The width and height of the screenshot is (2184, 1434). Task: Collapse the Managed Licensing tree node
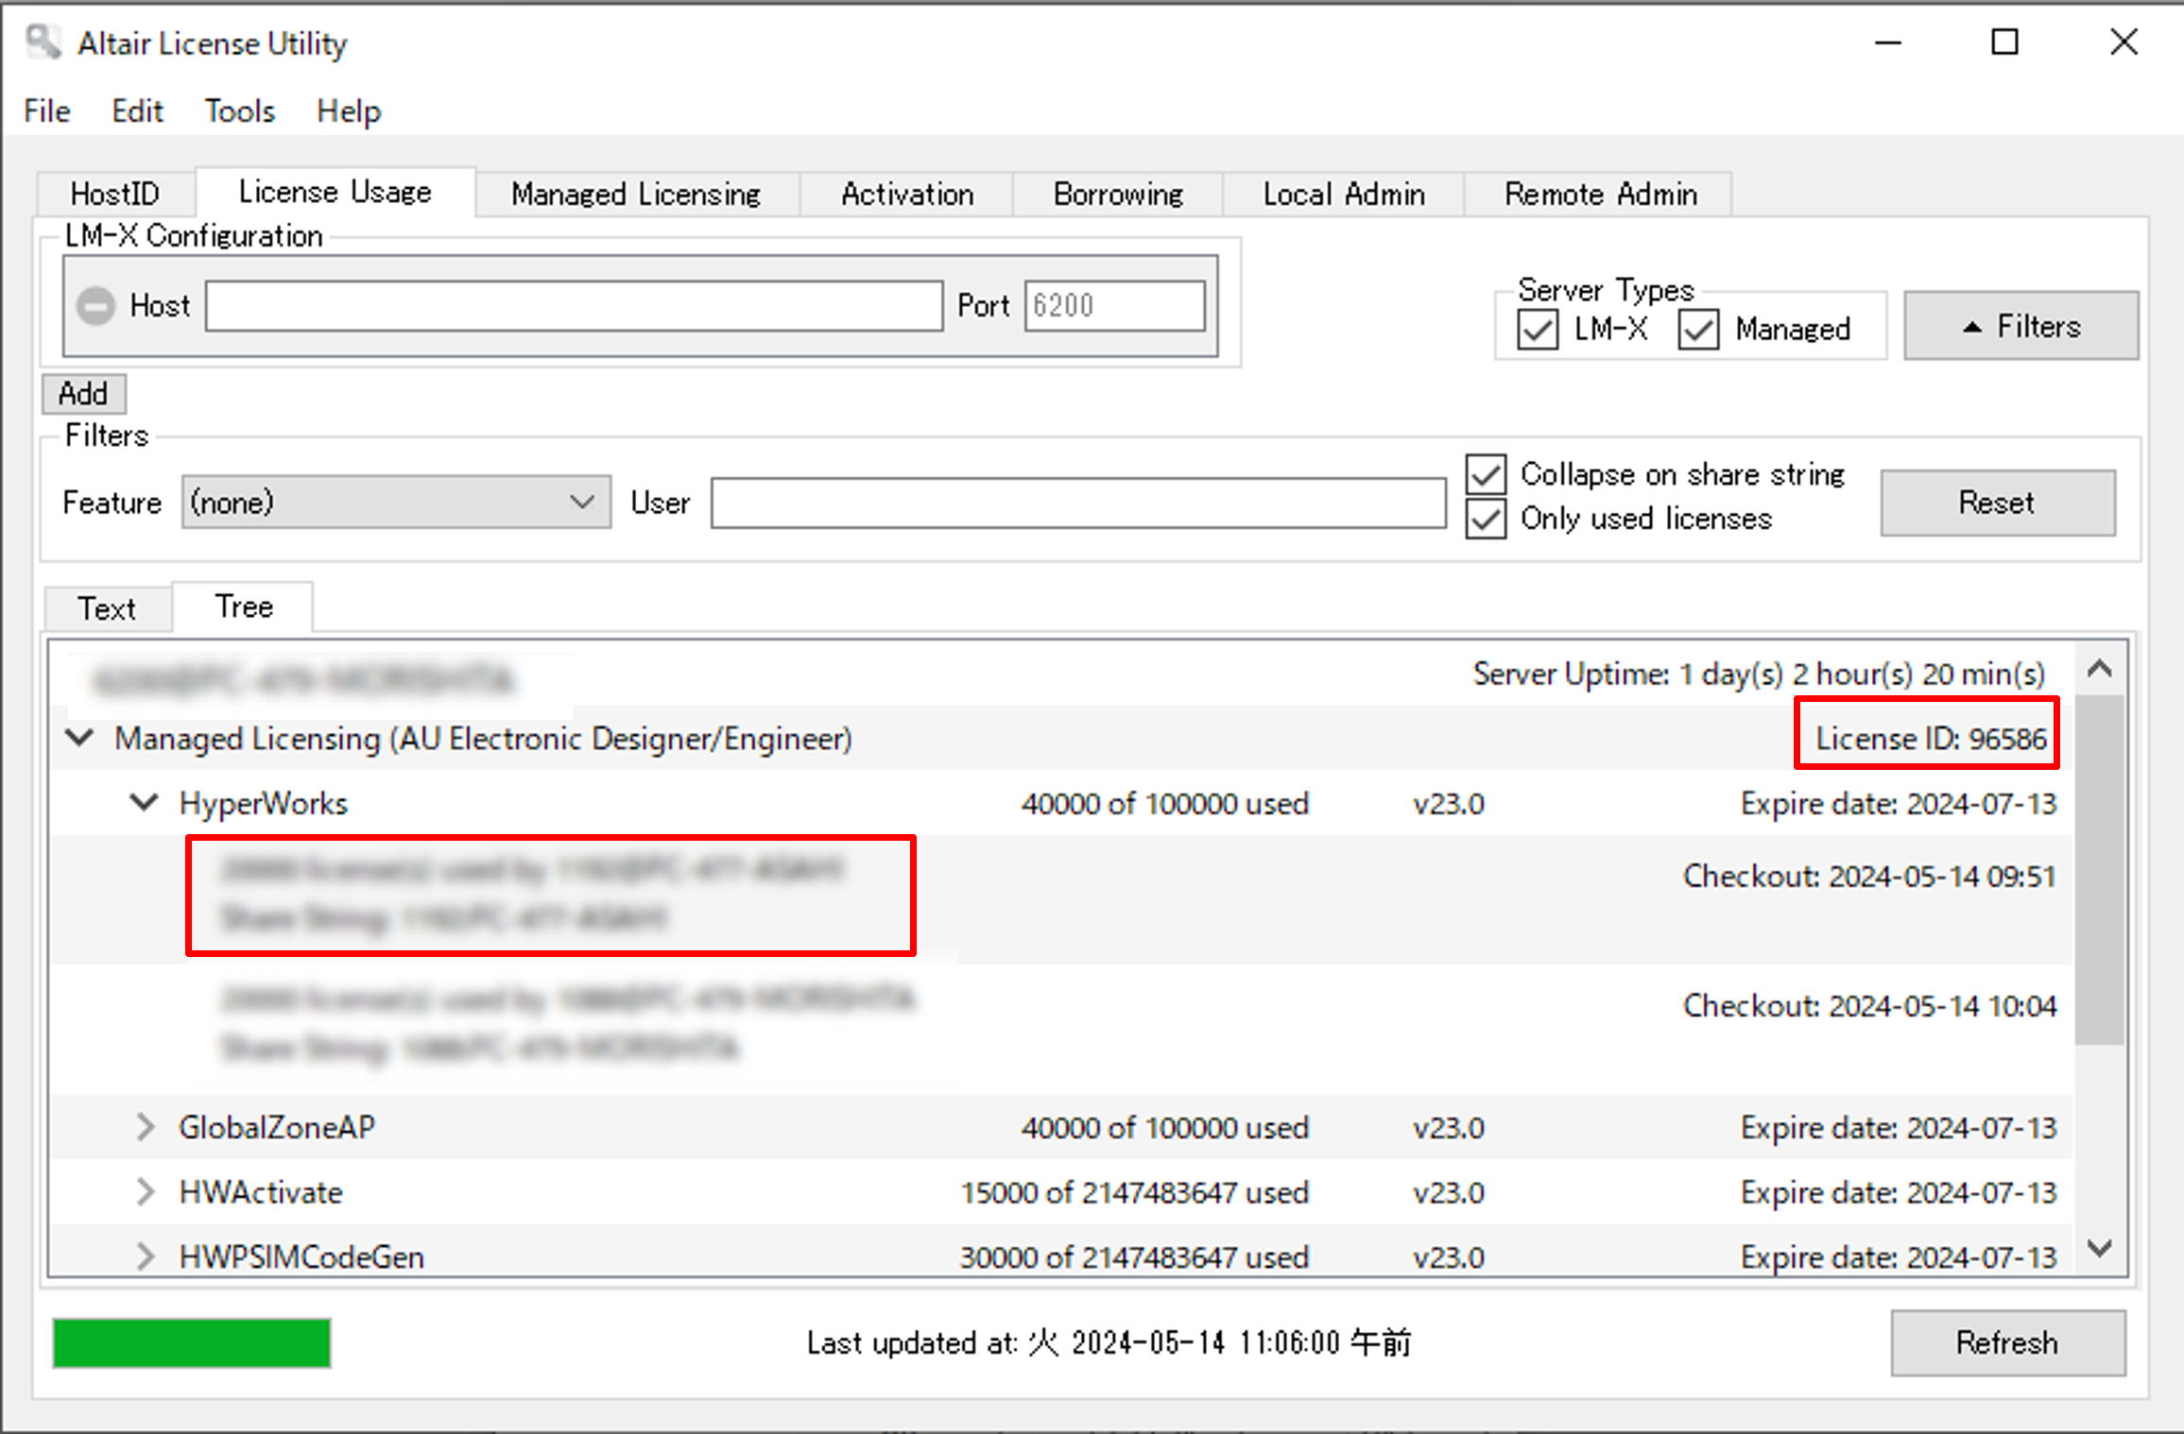click(80, 738)
